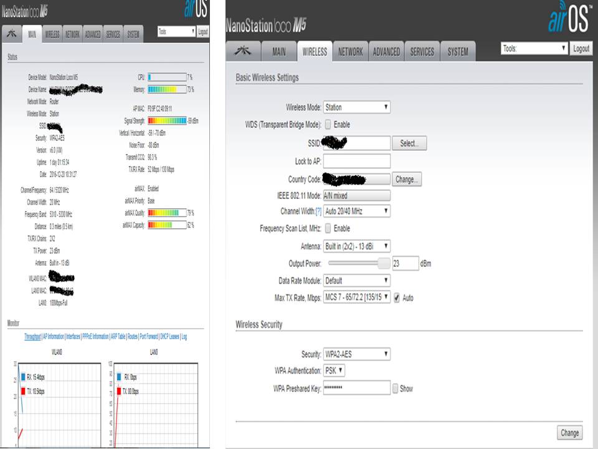The image size is (598, 449).
Task: Open the SERVICES tab on the Wireless settings page
Action: point(422,52)
